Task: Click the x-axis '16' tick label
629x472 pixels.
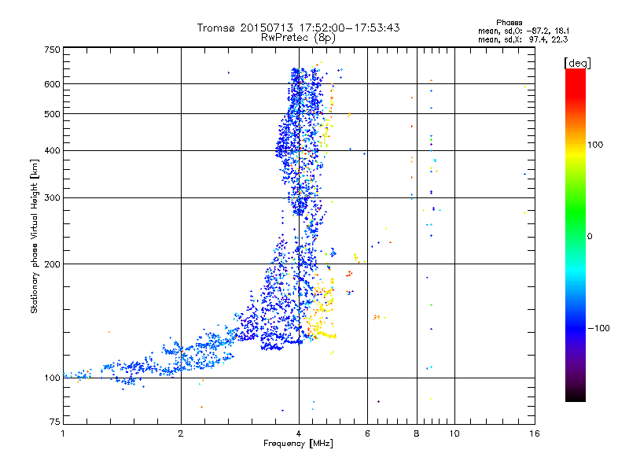Action: [x=535, y=433]
